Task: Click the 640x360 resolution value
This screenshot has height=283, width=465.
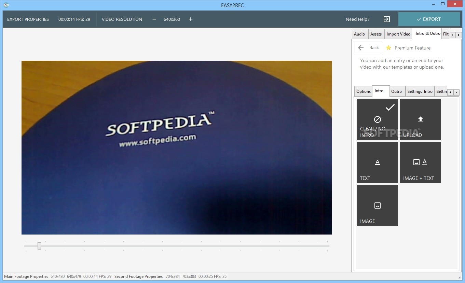Action: 172,19
